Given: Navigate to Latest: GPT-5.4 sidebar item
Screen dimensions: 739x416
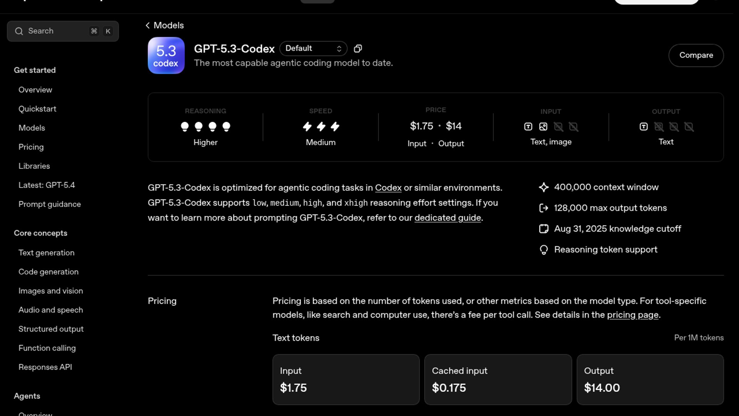Looking at the screenshot, I should point(47,185).
